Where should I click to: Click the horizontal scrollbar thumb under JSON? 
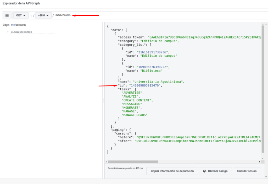click(133, 162)
